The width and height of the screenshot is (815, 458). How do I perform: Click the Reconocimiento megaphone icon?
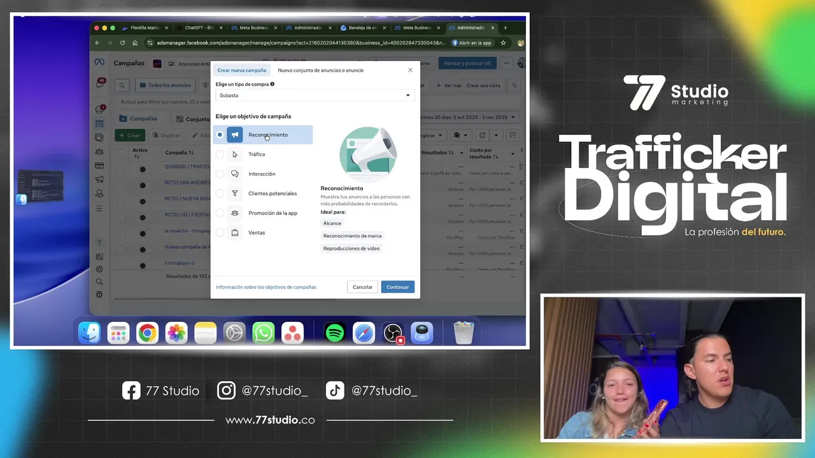point(235,135)
